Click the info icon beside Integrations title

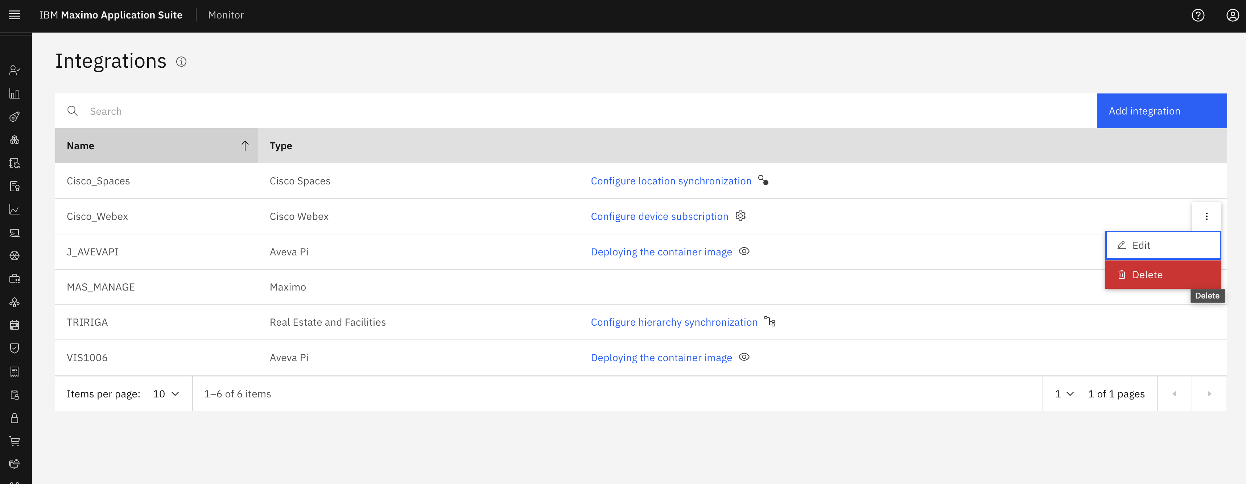(x=181, y=61)
